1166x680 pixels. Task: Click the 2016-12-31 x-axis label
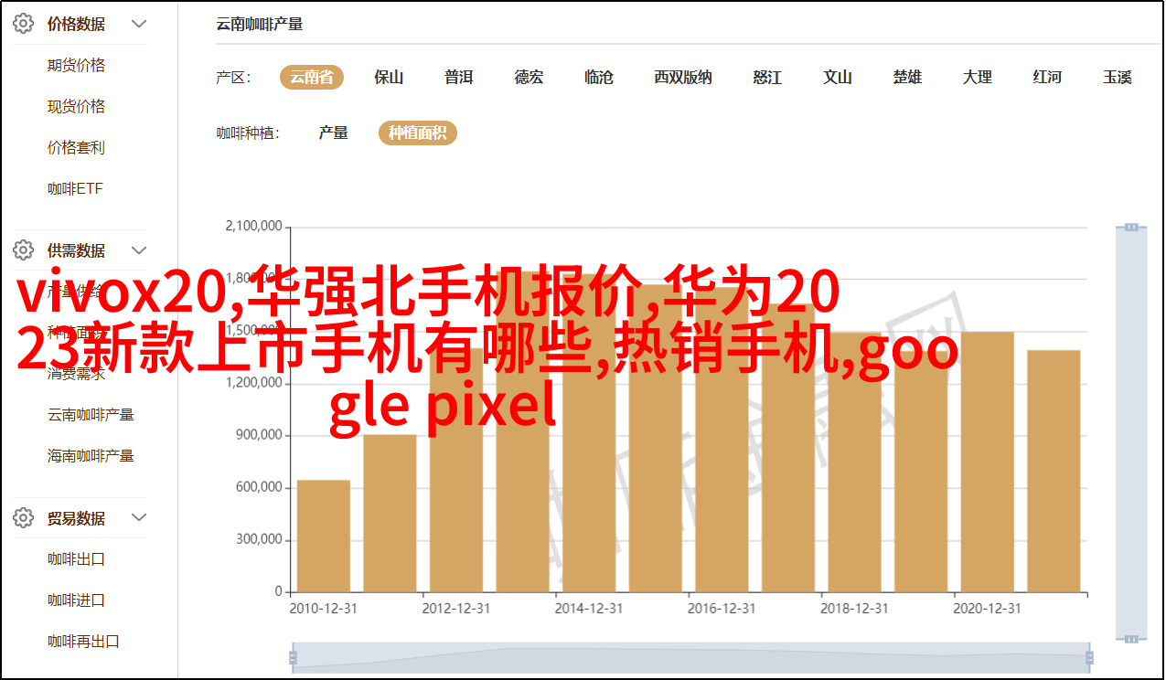coord(722,608)
